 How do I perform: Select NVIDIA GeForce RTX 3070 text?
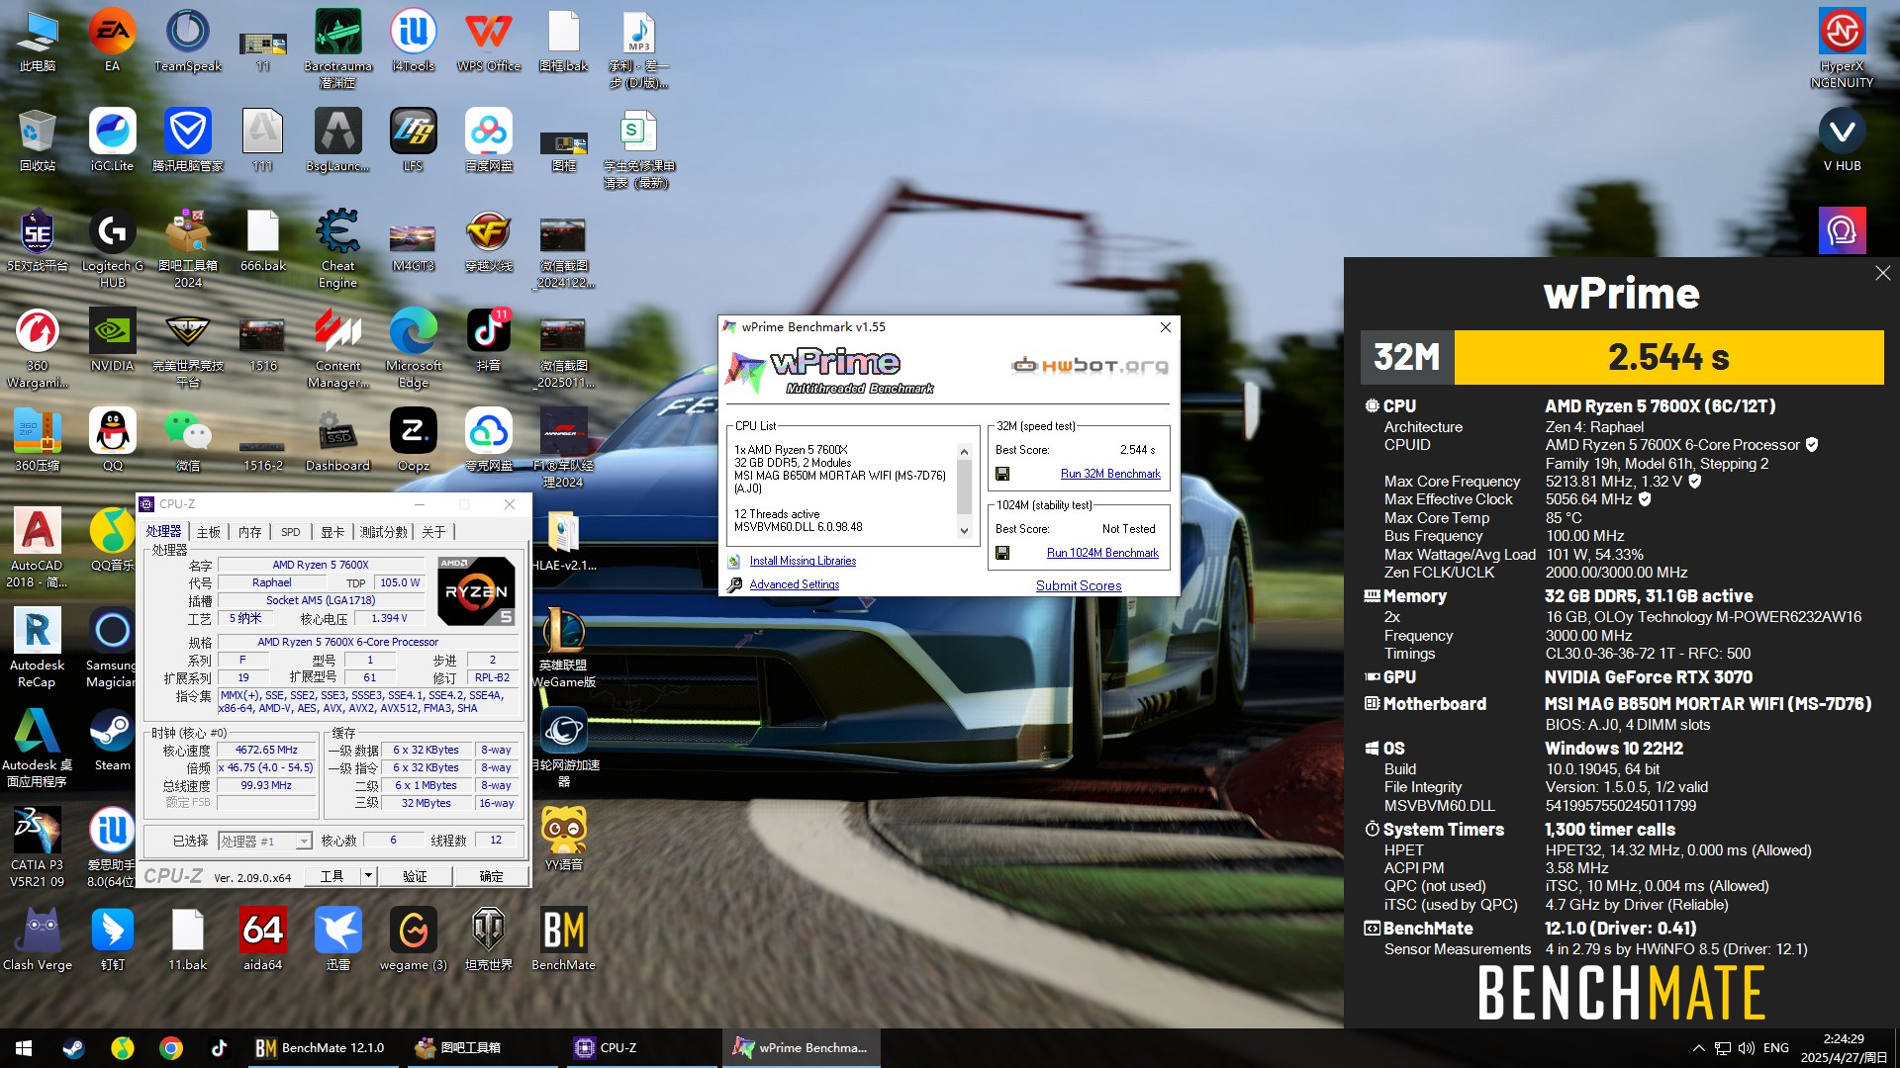pos(1649,677)
